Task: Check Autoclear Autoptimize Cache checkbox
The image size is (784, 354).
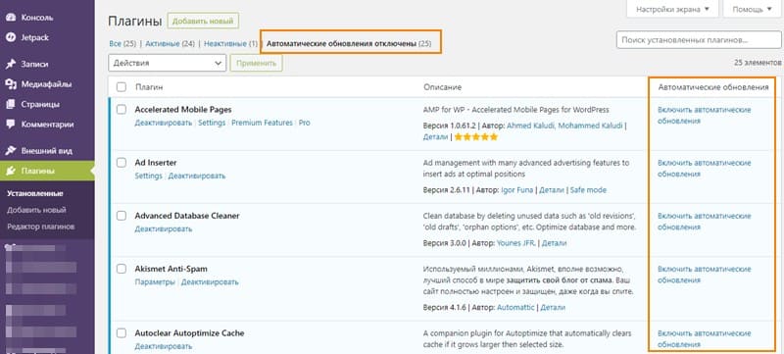Action: (122, 332)
